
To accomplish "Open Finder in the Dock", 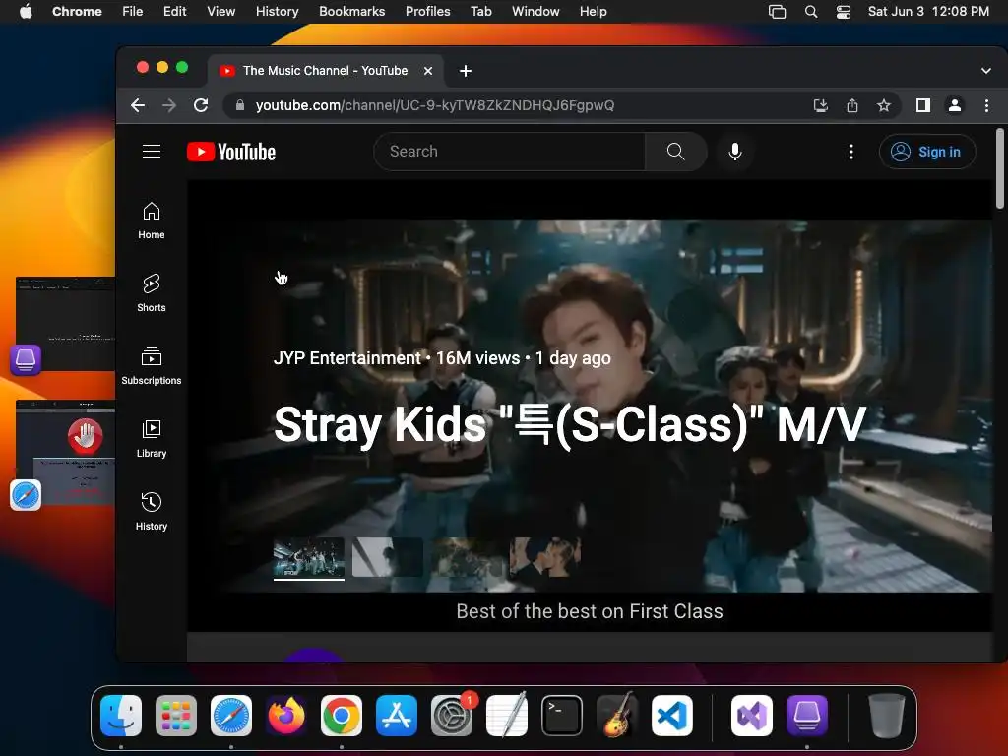I will click(x=121, y=716).
